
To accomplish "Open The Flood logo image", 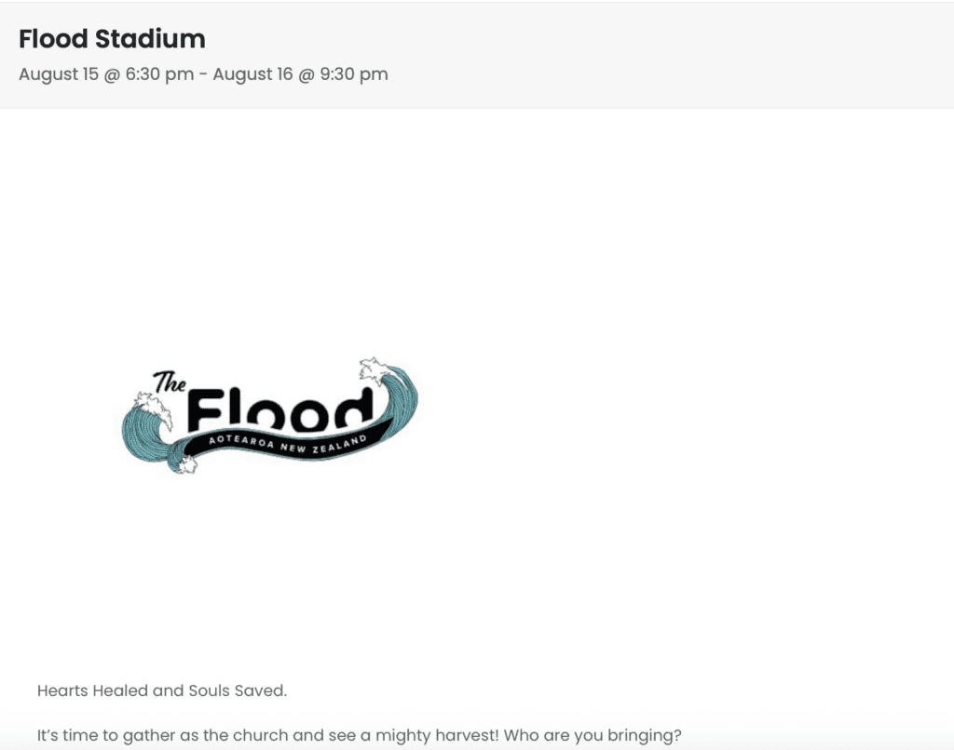I will pos(270,416).
